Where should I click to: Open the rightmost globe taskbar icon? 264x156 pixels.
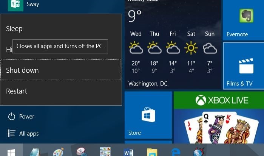coord(199,151)
